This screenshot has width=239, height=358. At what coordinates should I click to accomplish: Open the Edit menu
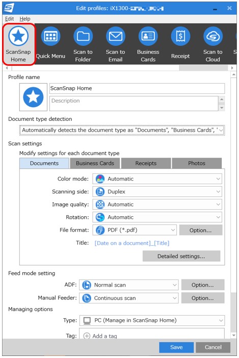[x=9, y=19]
